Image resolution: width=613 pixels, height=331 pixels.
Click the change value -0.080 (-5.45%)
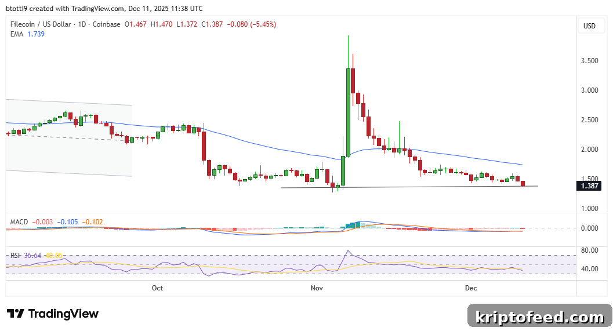click(251, 24)
